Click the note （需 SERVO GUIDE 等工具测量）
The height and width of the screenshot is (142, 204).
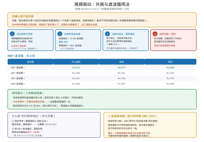[28, 135]
